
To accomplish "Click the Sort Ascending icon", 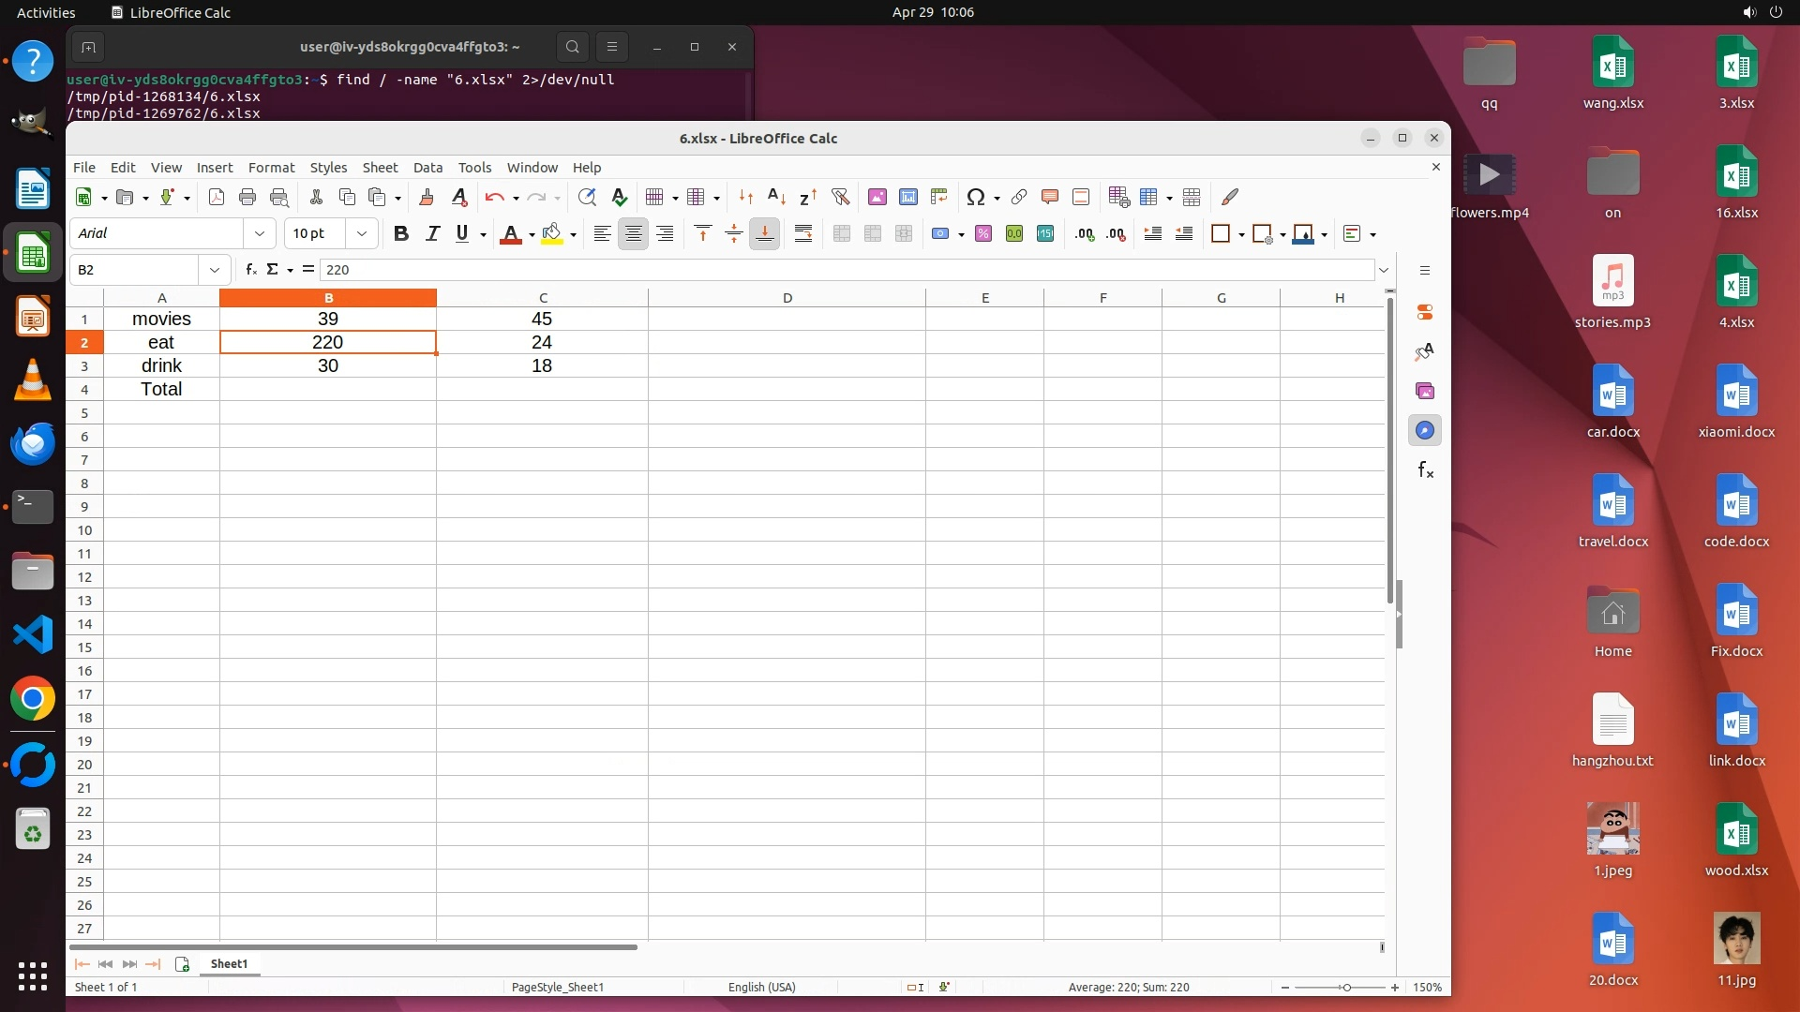I will (x=776, y=197).
